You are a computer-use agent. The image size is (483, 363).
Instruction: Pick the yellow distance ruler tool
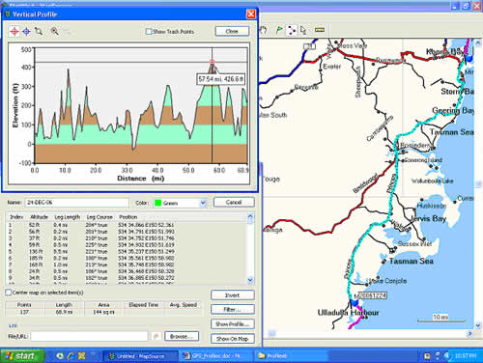click(x=320, y=30)
